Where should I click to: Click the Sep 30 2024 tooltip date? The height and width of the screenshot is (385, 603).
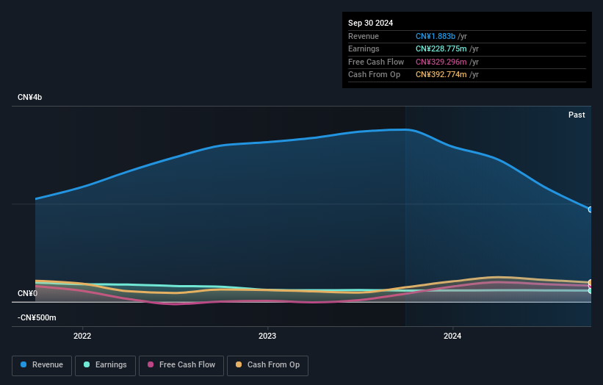pyautogui.click(x=371, y=23)
